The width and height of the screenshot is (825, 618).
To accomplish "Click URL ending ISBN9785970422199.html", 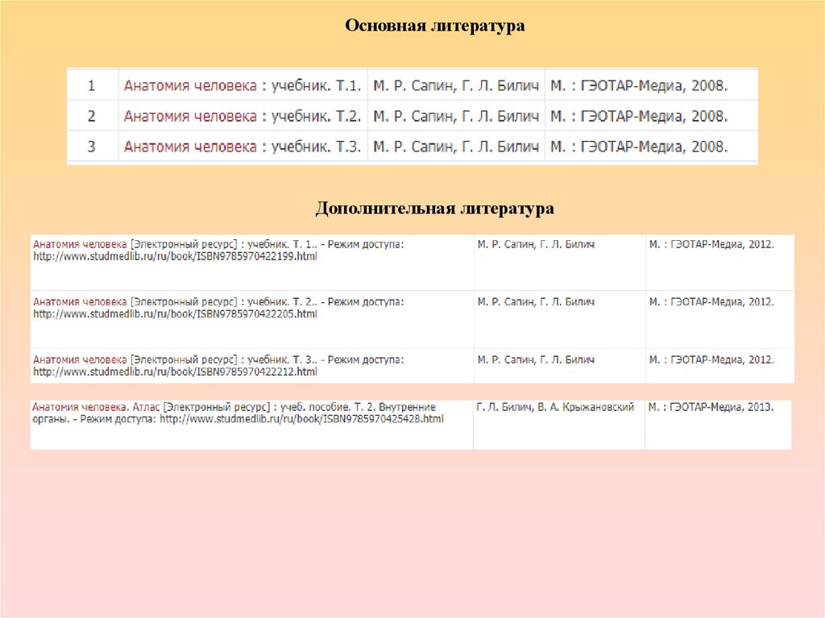I will point(175,257).
